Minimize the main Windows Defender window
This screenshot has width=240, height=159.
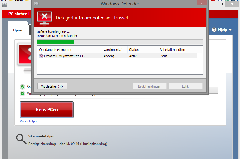(213, 4)
